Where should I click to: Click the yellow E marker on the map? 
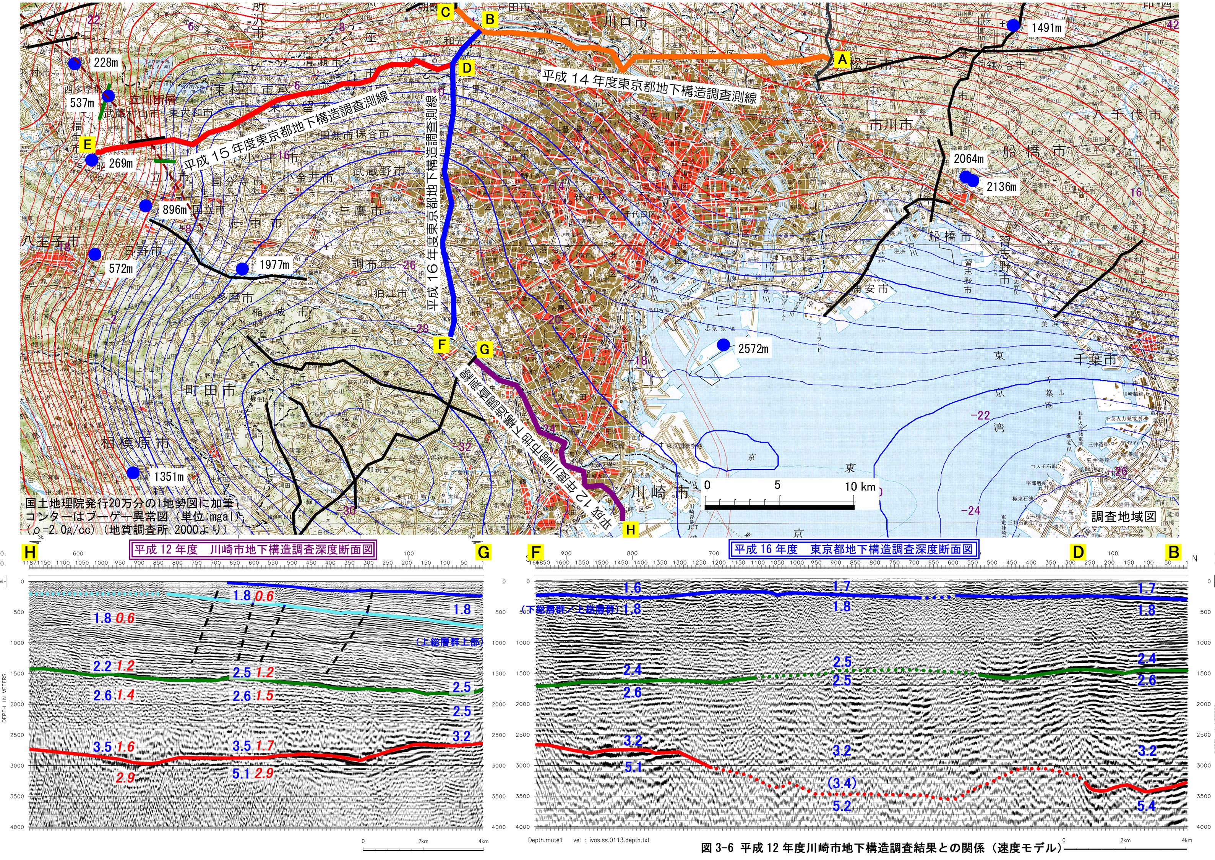coord(88,144)
